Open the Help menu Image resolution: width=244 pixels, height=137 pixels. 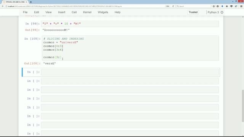(x=117, y=12)
